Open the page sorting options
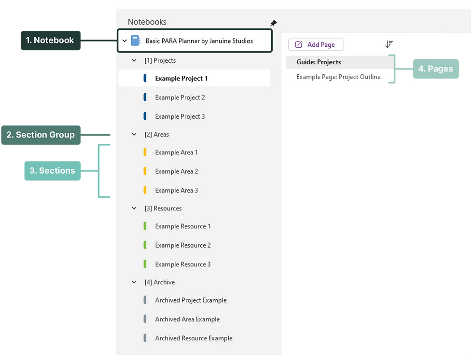 coord(389,44)
